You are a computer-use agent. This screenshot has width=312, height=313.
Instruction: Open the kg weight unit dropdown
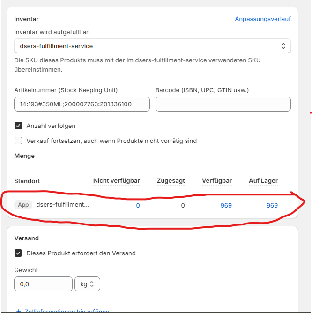(x=88, y=284)
